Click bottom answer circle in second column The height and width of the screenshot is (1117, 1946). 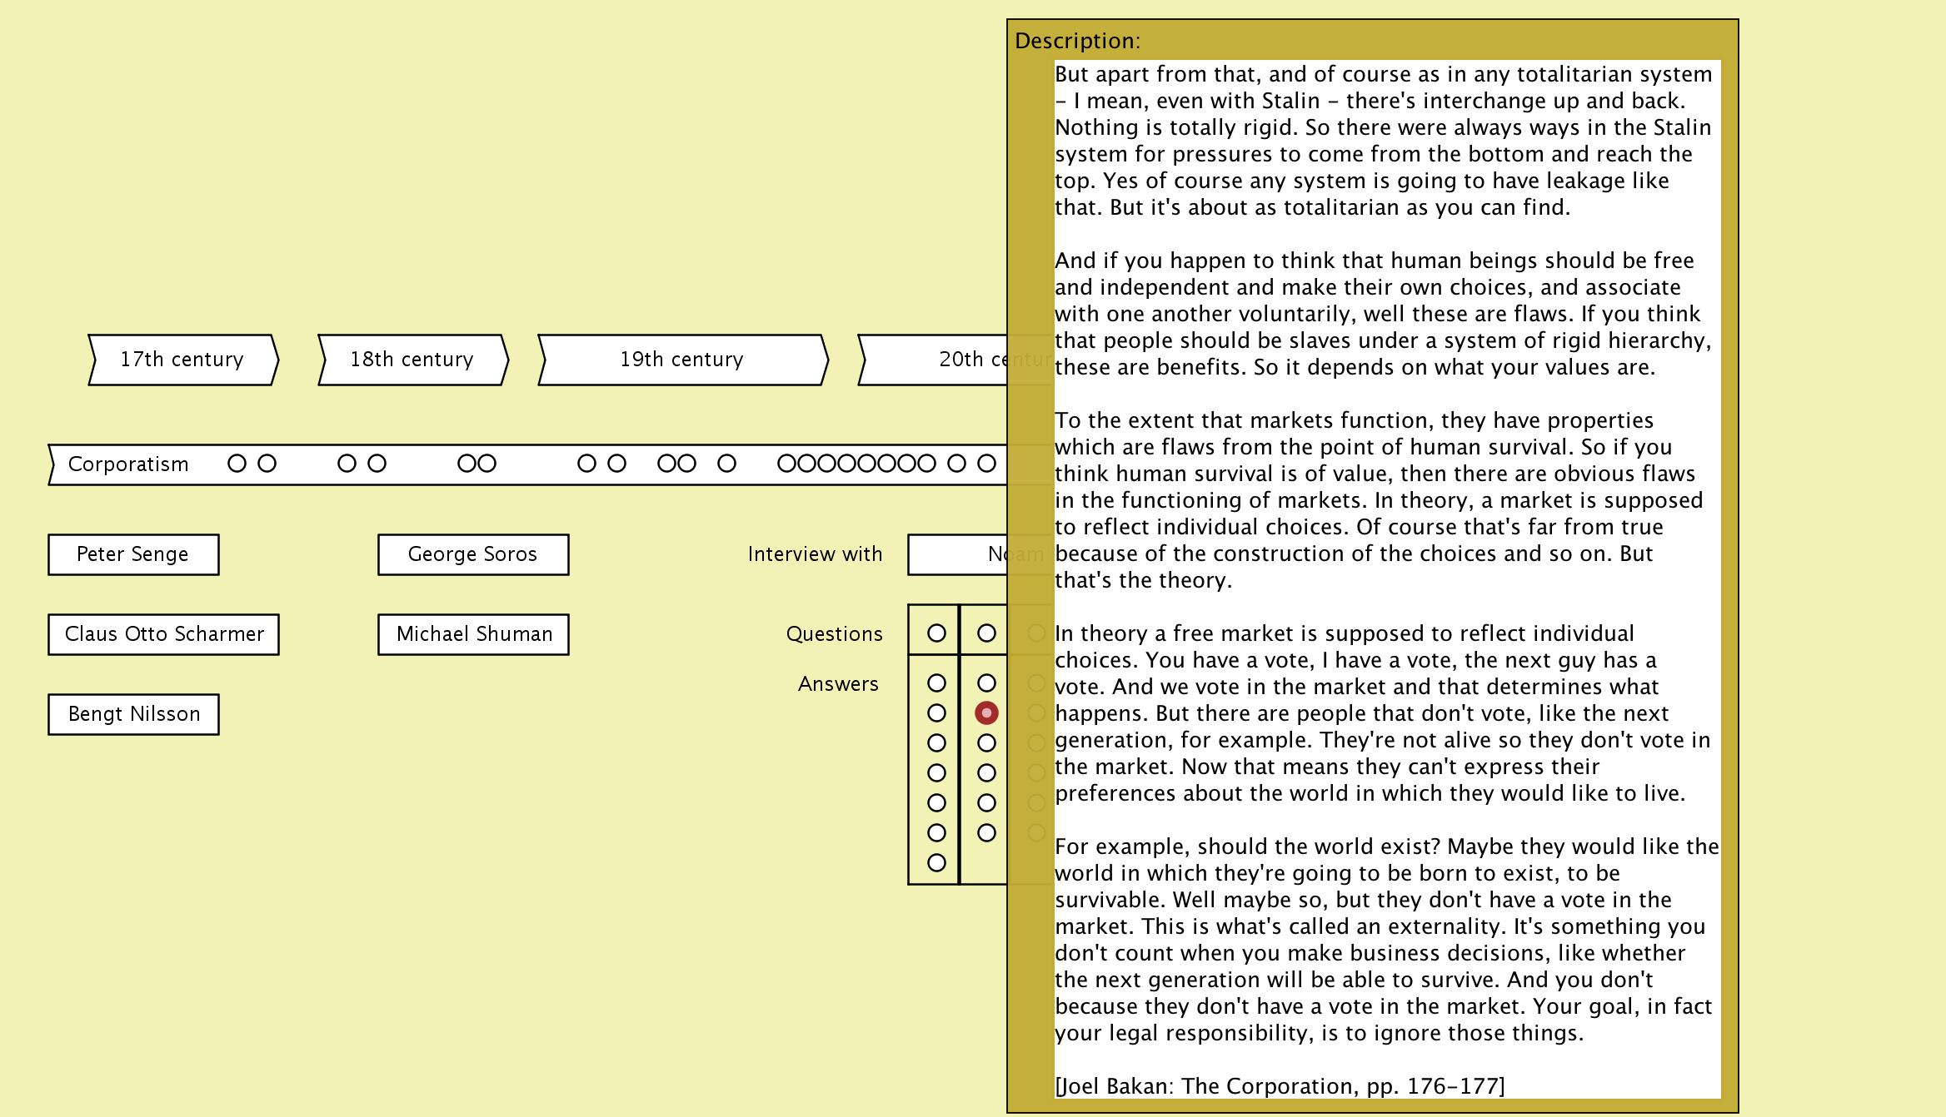tap(986, 832)
